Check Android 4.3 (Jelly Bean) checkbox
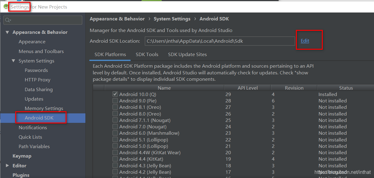 tap(115, 166)
